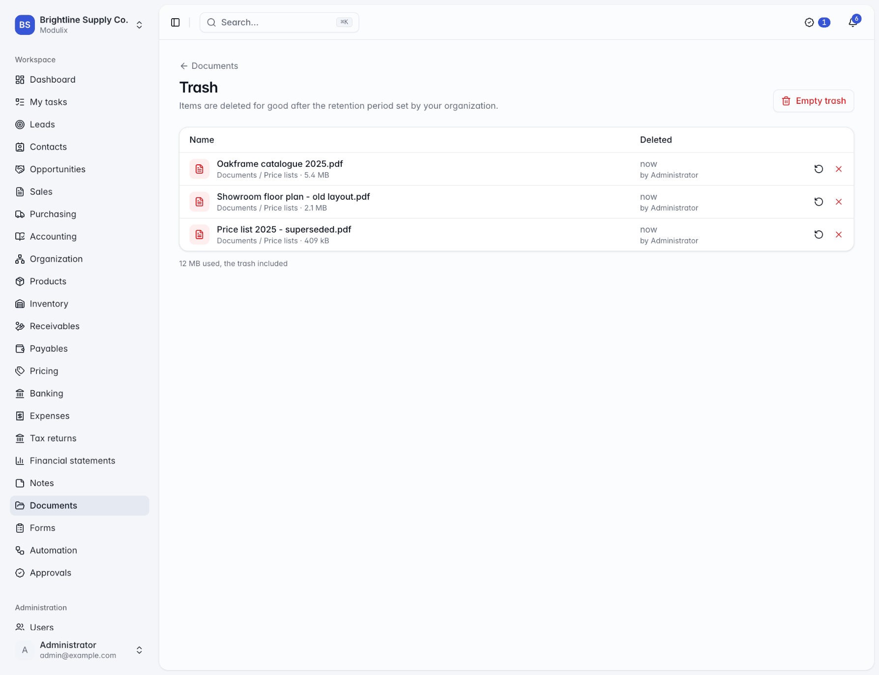
Task: Click the Showroom floor plan - old layout.pdf name
Action: pos(293,196)
